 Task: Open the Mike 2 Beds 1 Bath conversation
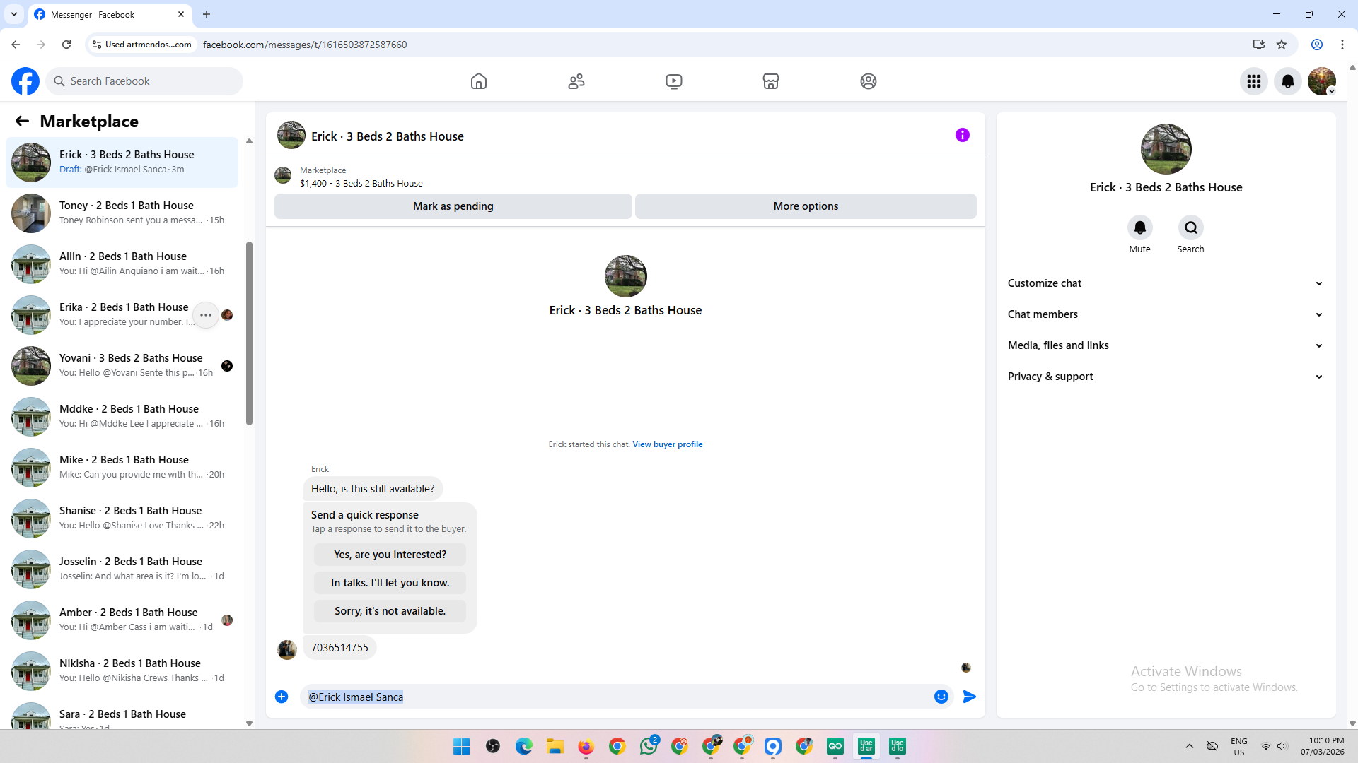[122, 468]
